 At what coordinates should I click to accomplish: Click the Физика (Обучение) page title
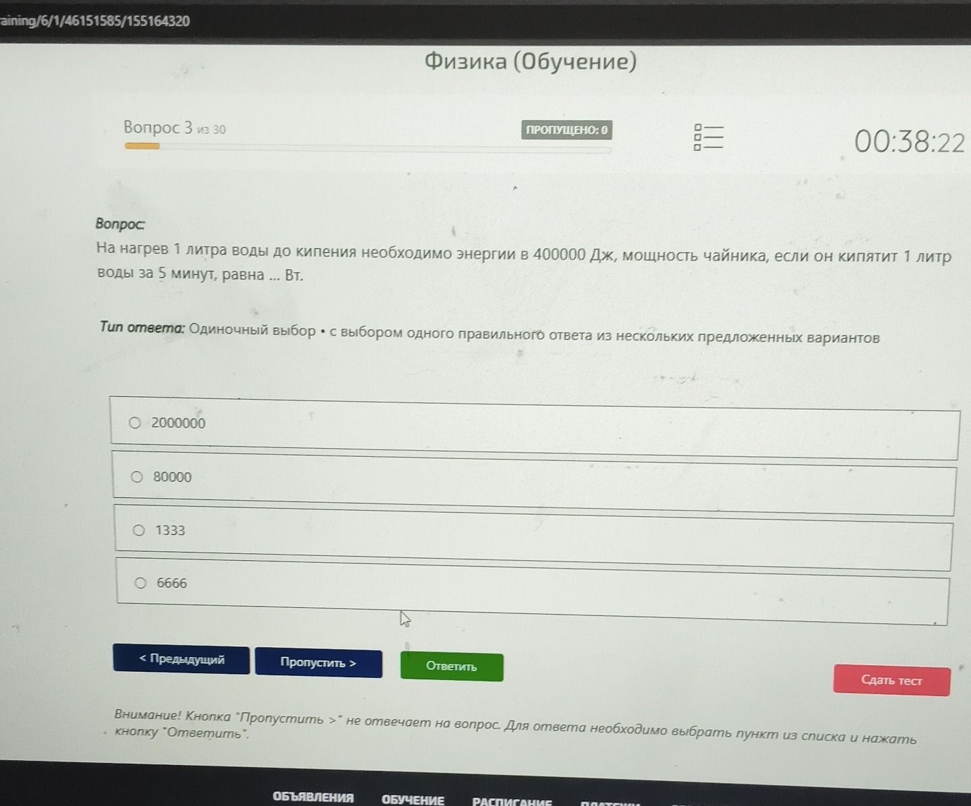point(530,61)
